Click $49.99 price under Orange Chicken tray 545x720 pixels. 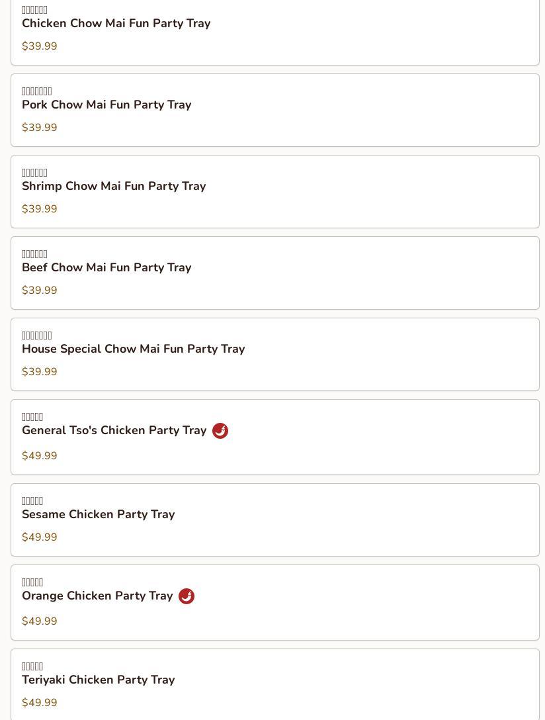tap(40, 621)
